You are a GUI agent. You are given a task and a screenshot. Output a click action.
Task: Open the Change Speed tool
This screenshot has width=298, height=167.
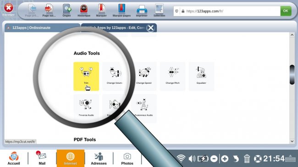coord(143,76)
